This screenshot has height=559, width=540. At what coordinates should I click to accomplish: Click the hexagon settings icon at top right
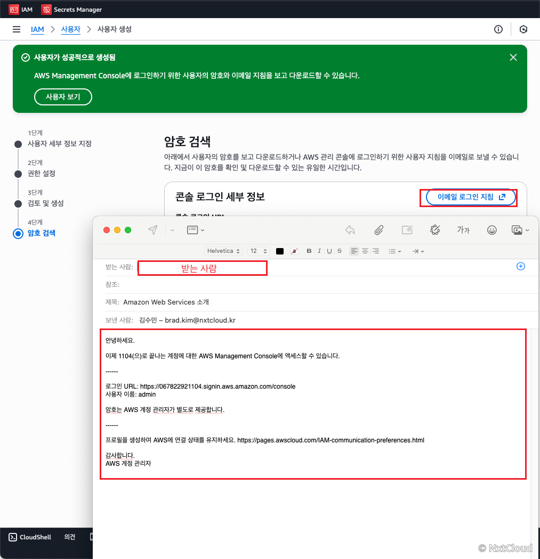tap(523, 29)
